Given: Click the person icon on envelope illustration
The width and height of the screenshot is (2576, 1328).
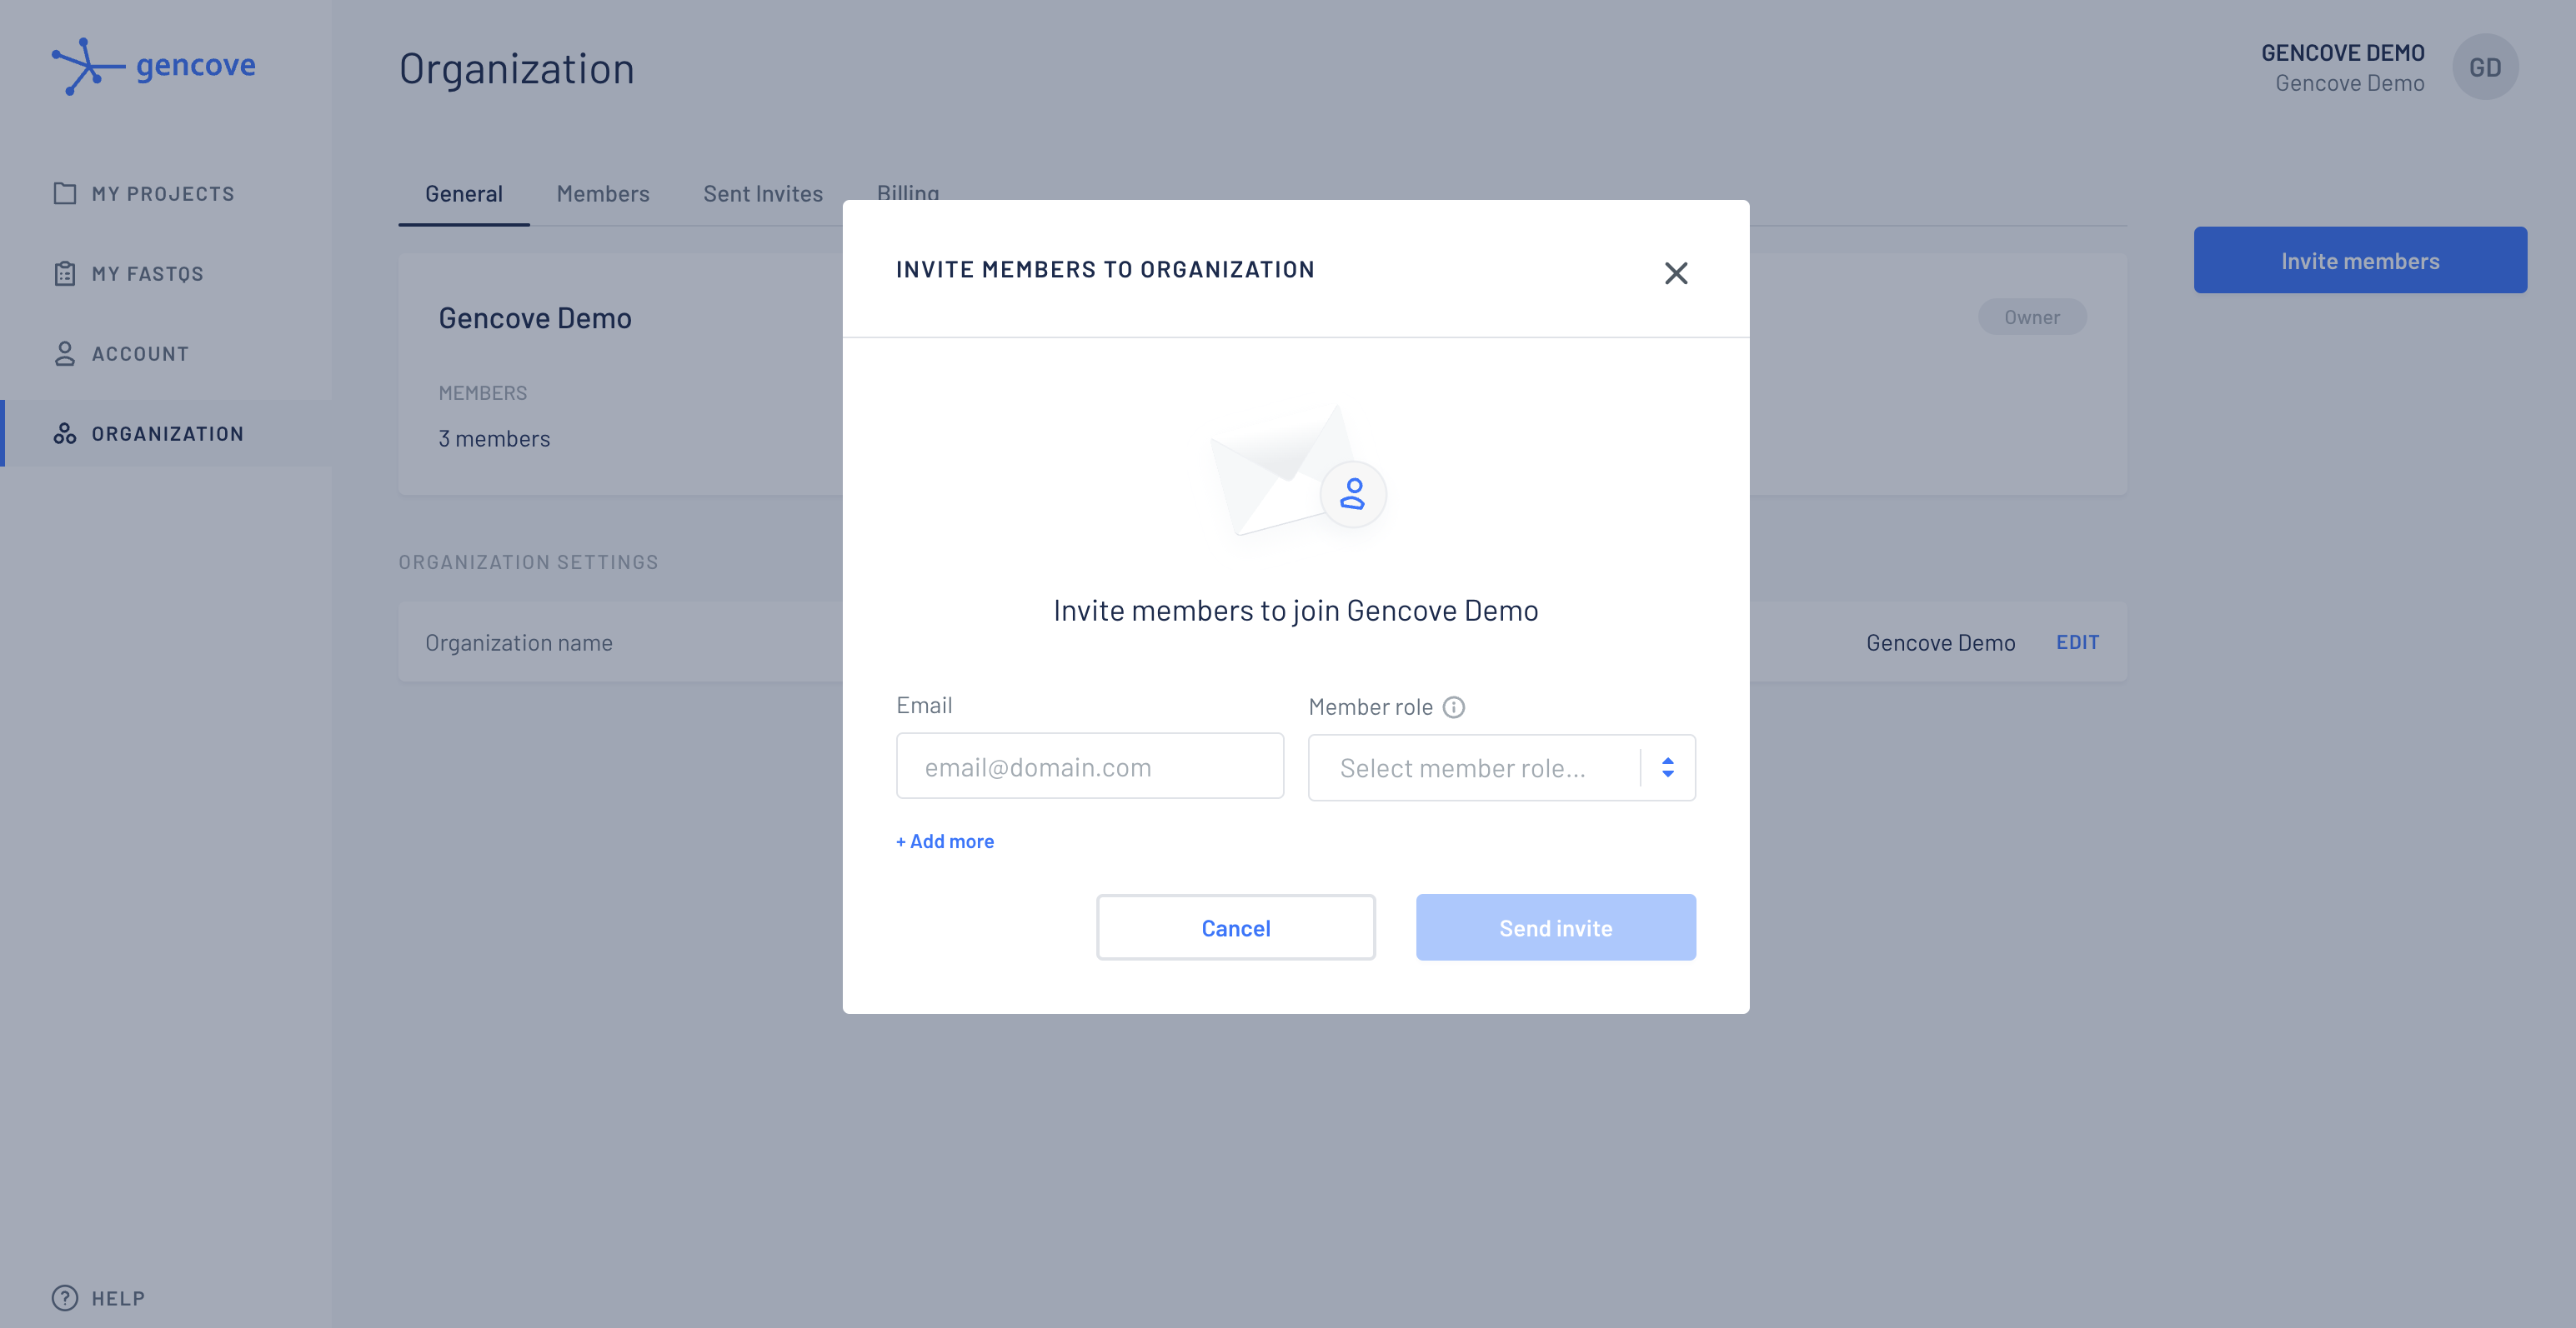Looking at the screenshot, I should click(1353, 494).
